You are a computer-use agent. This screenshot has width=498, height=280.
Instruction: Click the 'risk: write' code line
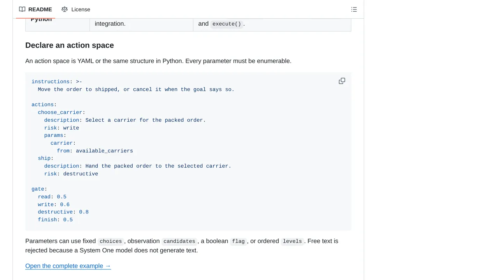(x=61, y=128)
